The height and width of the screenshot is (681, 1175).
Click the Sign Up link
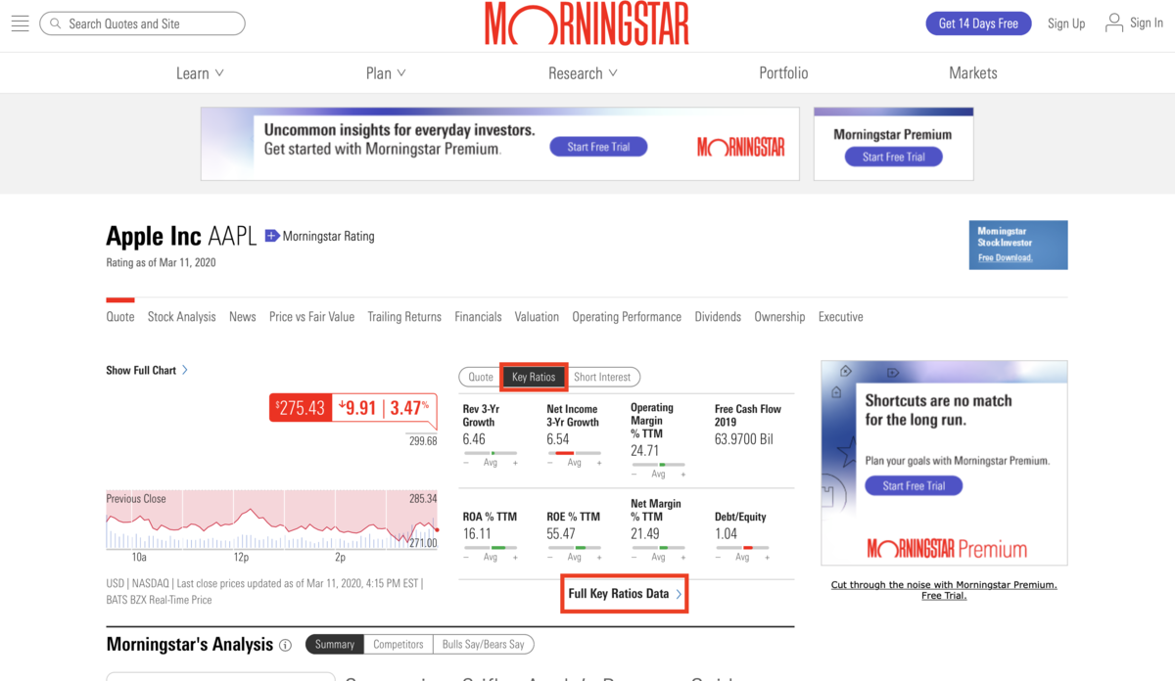(1066, 23)
